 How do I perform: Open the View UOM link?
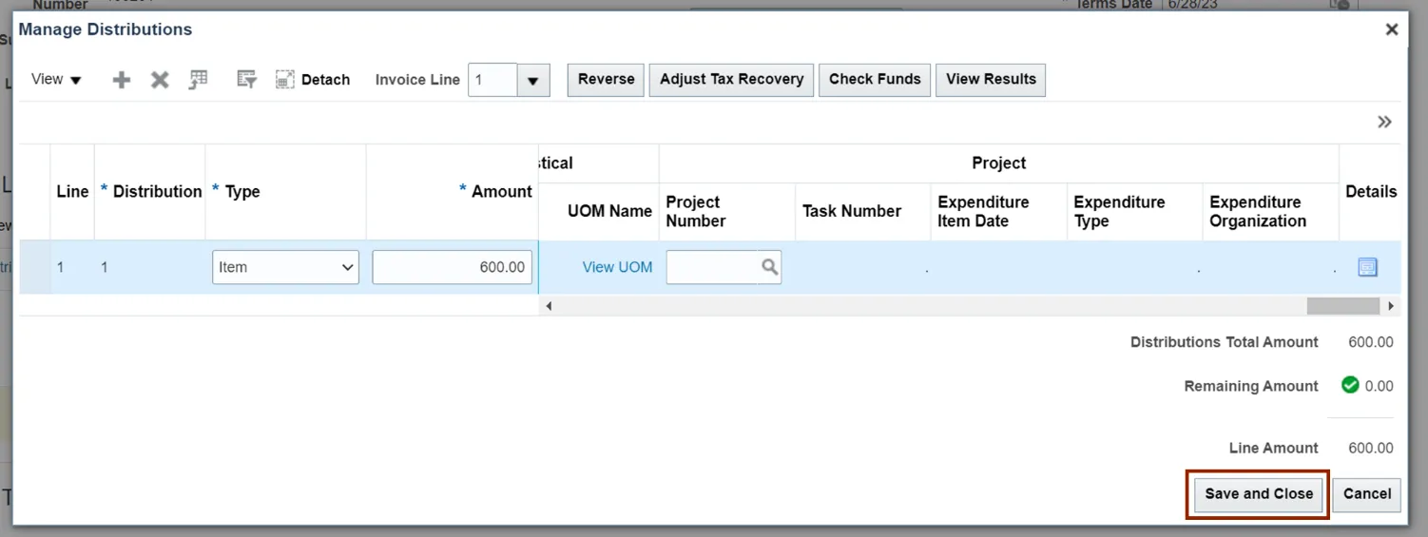click(617, 267)
